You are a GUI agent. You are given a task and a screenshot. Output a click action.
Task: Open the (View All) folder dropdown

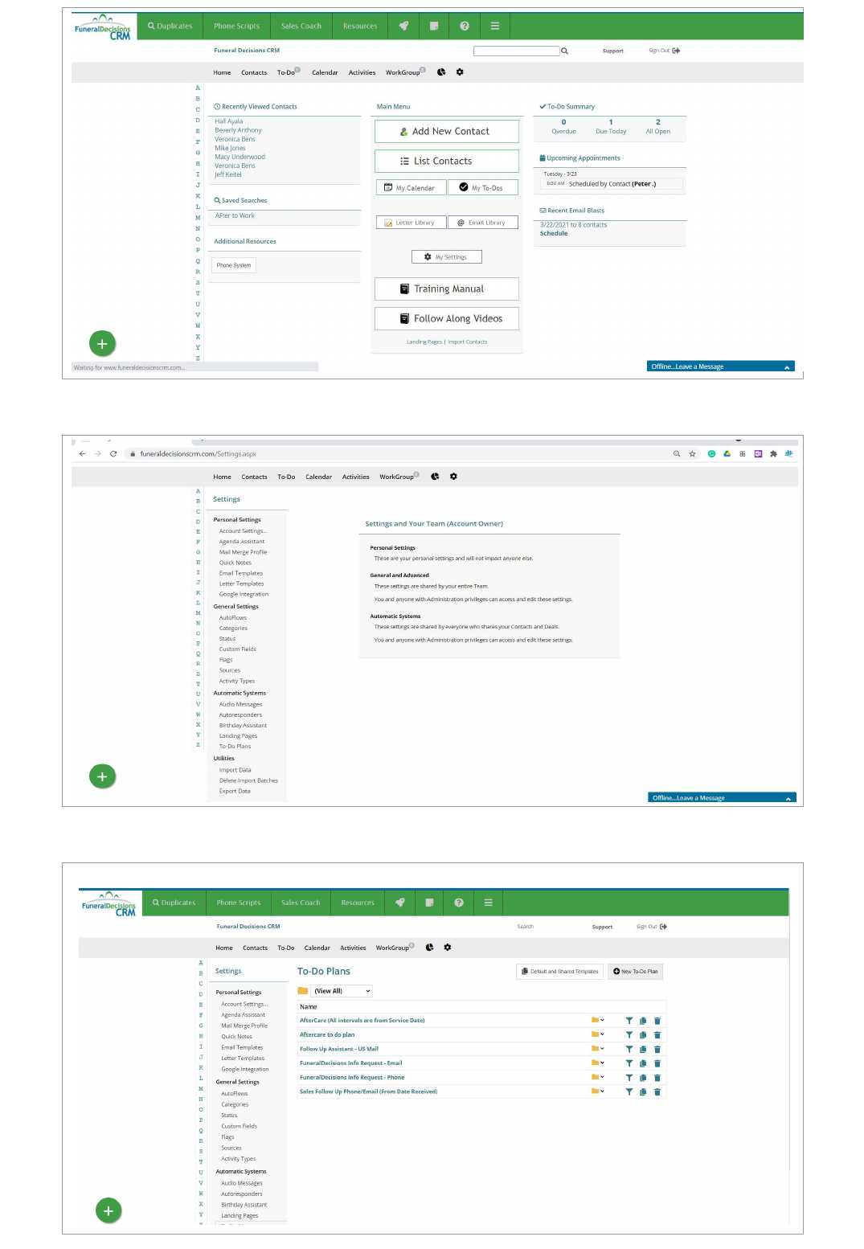coord(342,991)
